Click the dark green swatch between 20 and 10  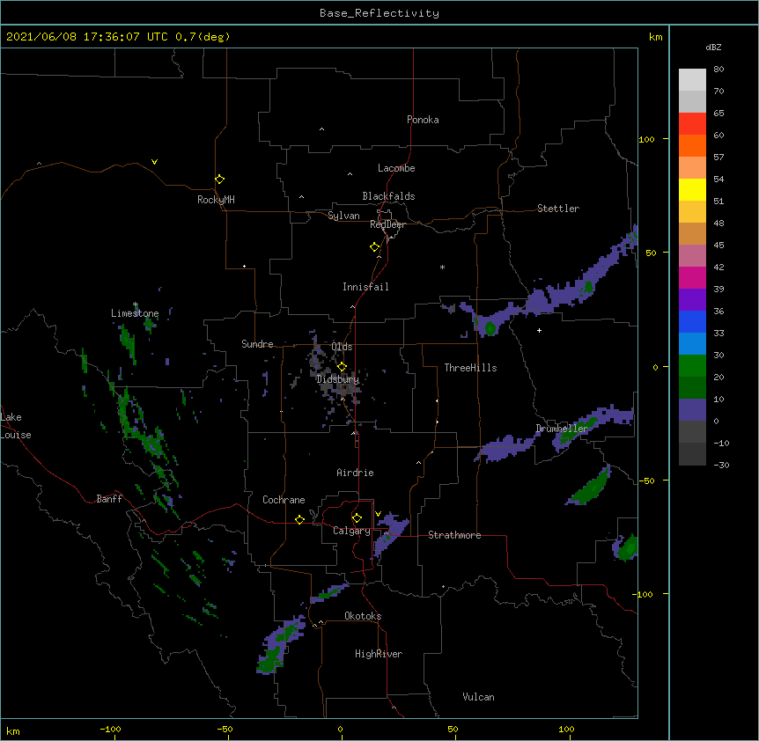[x=692, y=387]
